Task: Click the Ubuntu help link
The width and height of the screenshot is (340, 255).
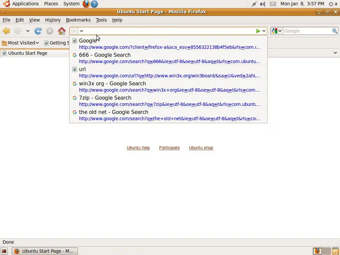Action: (x=138, y=148)
